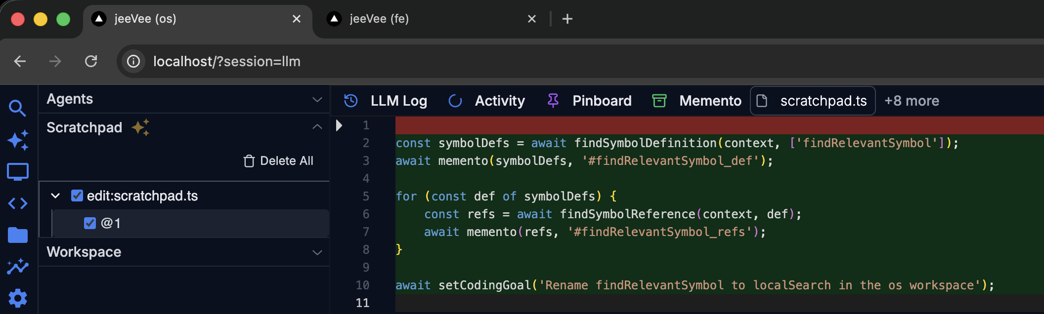Click 'findSymbolDefinition' in line 2
This screenshot has height=314, width=1044.
click(x=645, y=143)
